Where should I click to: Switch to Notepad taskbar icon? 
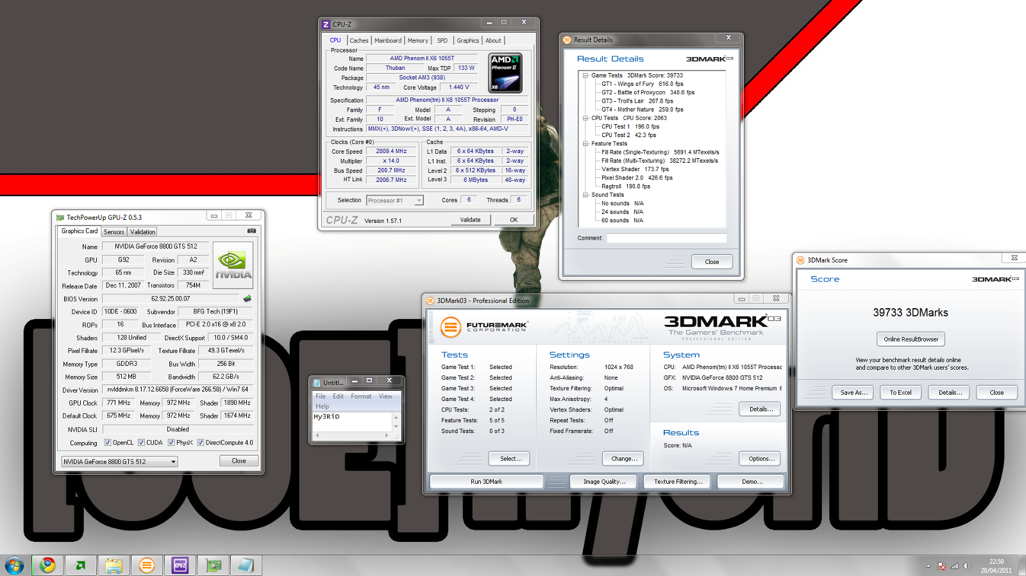(x=246, y=565)
